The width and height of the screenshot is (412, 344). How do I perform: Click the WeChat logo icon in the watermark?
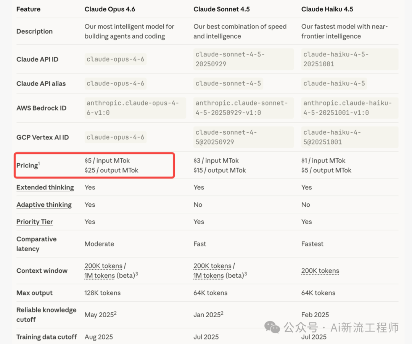(272, 327)
